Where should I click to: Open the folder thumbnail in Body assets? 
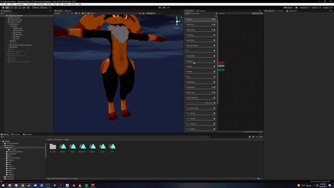pos(53,147)
